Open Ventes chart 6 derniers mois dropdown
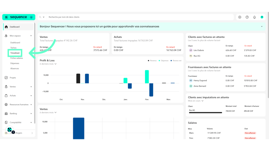The width and height of the screenshot is (269, 151). click(48, 112)
